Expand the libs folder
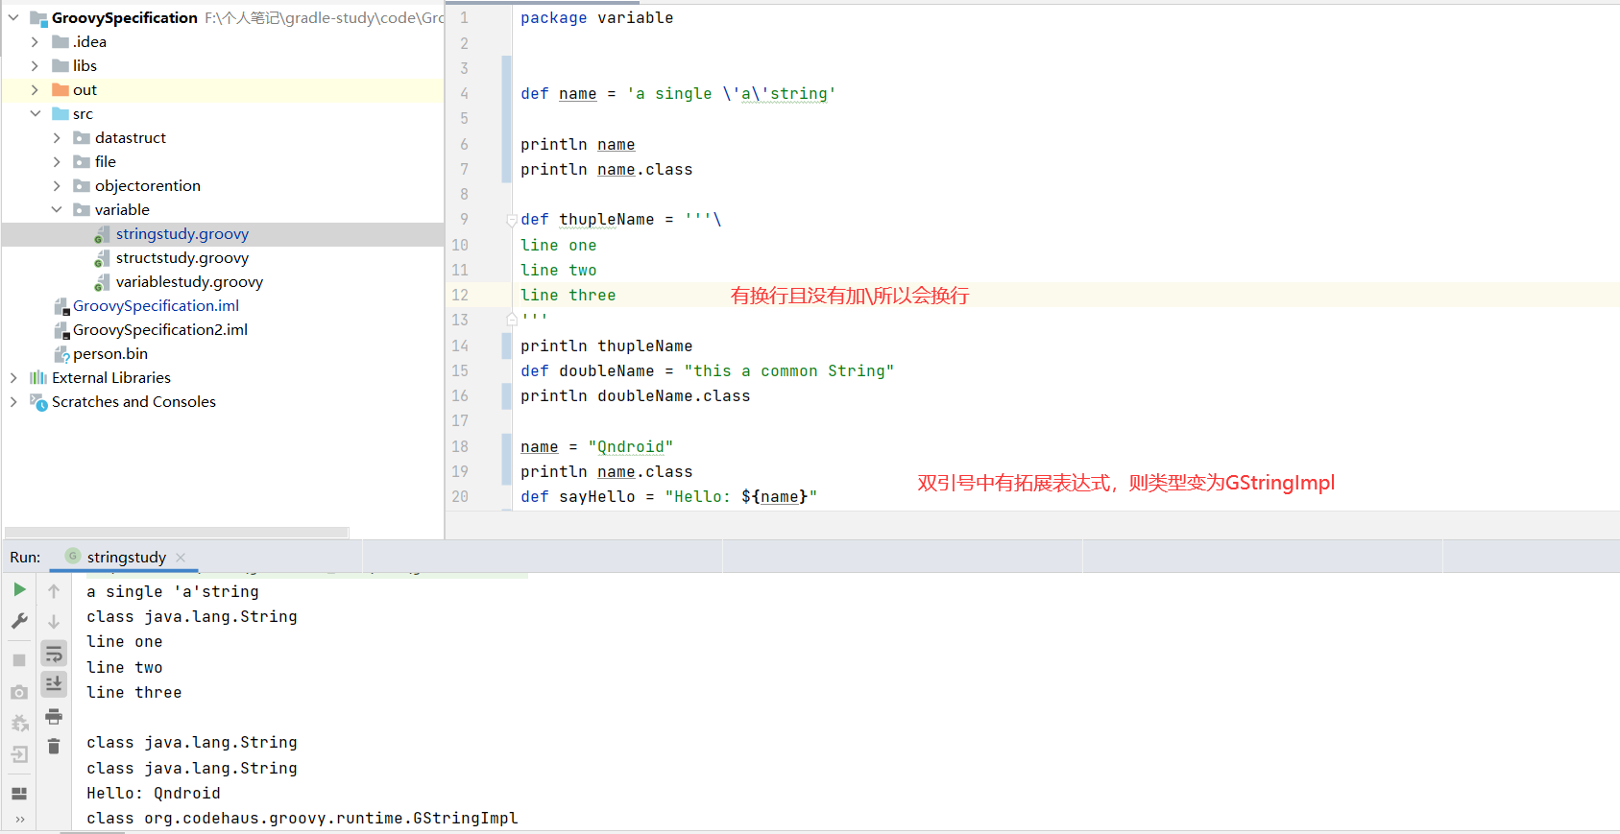Viewport: 1620px width, 834px height. (x=35, y=65)
